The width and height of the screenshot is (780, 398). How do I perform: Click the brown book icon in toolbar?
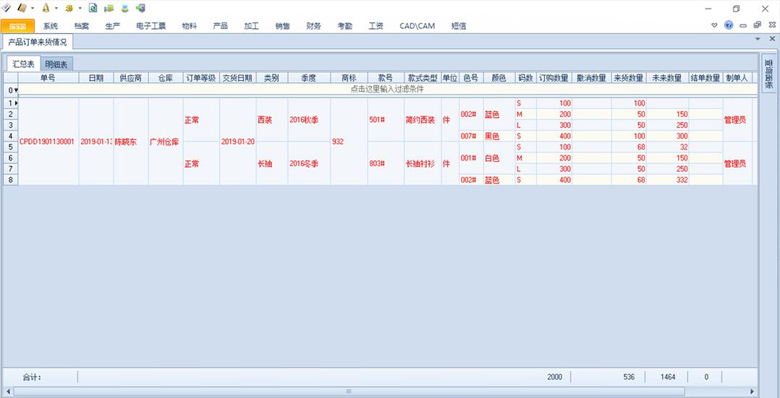tap(22, 8)
